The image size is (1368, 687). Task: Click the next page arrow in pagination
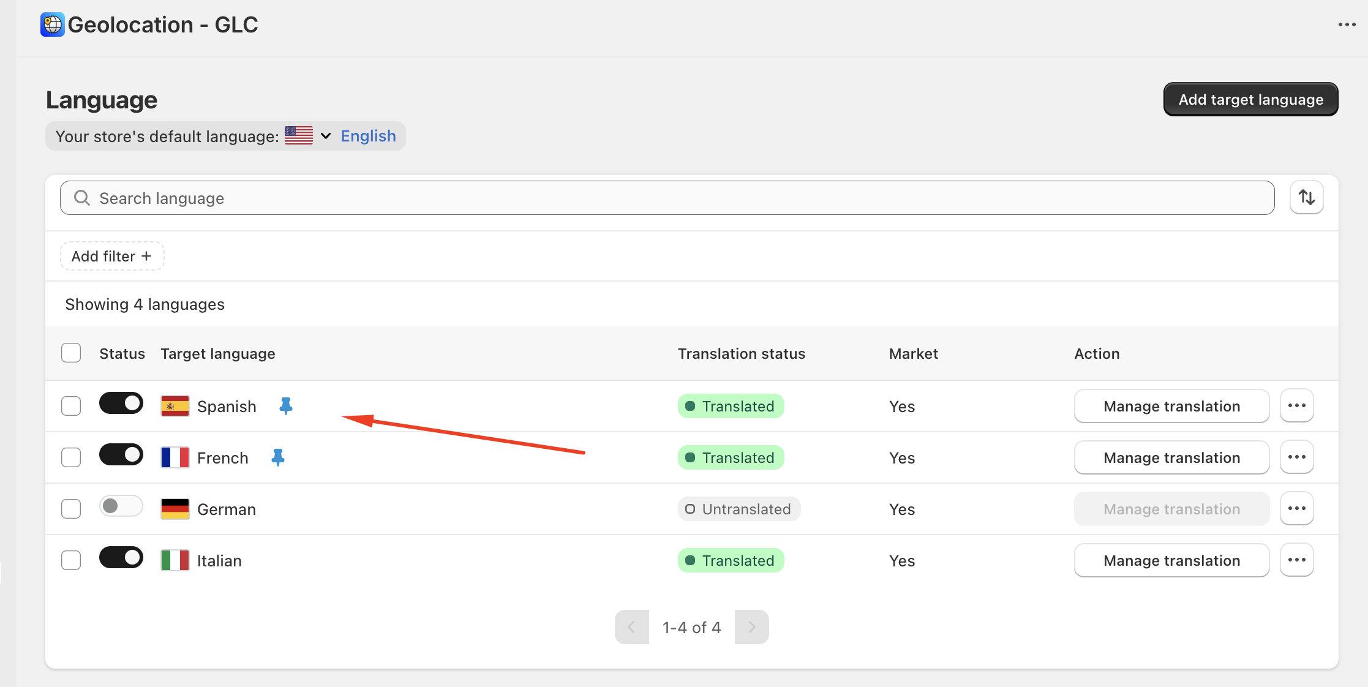pos(751,627)
